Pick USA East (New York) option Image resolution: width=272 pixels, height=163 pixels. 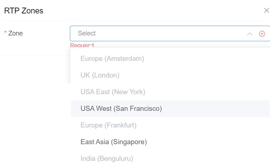pyautogui.click(x=113, y=92)
